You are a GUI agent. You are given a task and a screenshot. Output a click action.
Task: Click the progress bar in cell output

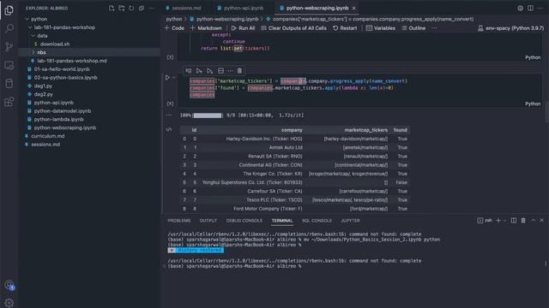point(208,115)
